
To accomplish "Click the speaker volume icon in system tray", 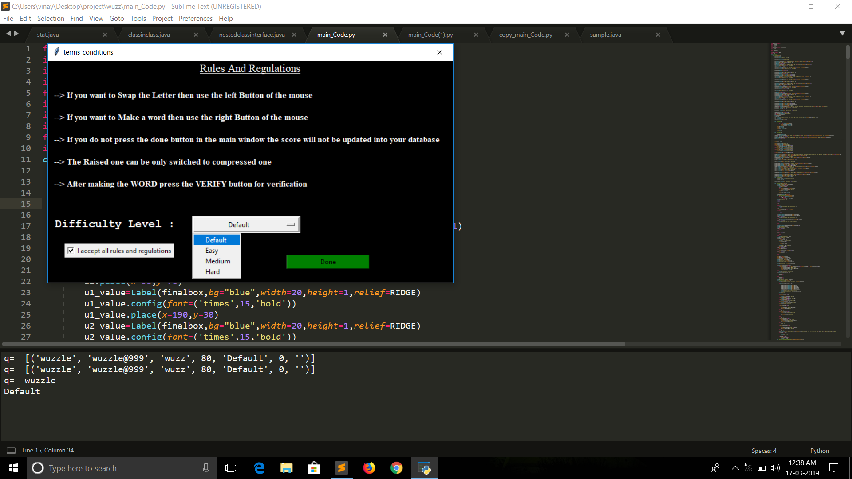I will coord(776,468).
